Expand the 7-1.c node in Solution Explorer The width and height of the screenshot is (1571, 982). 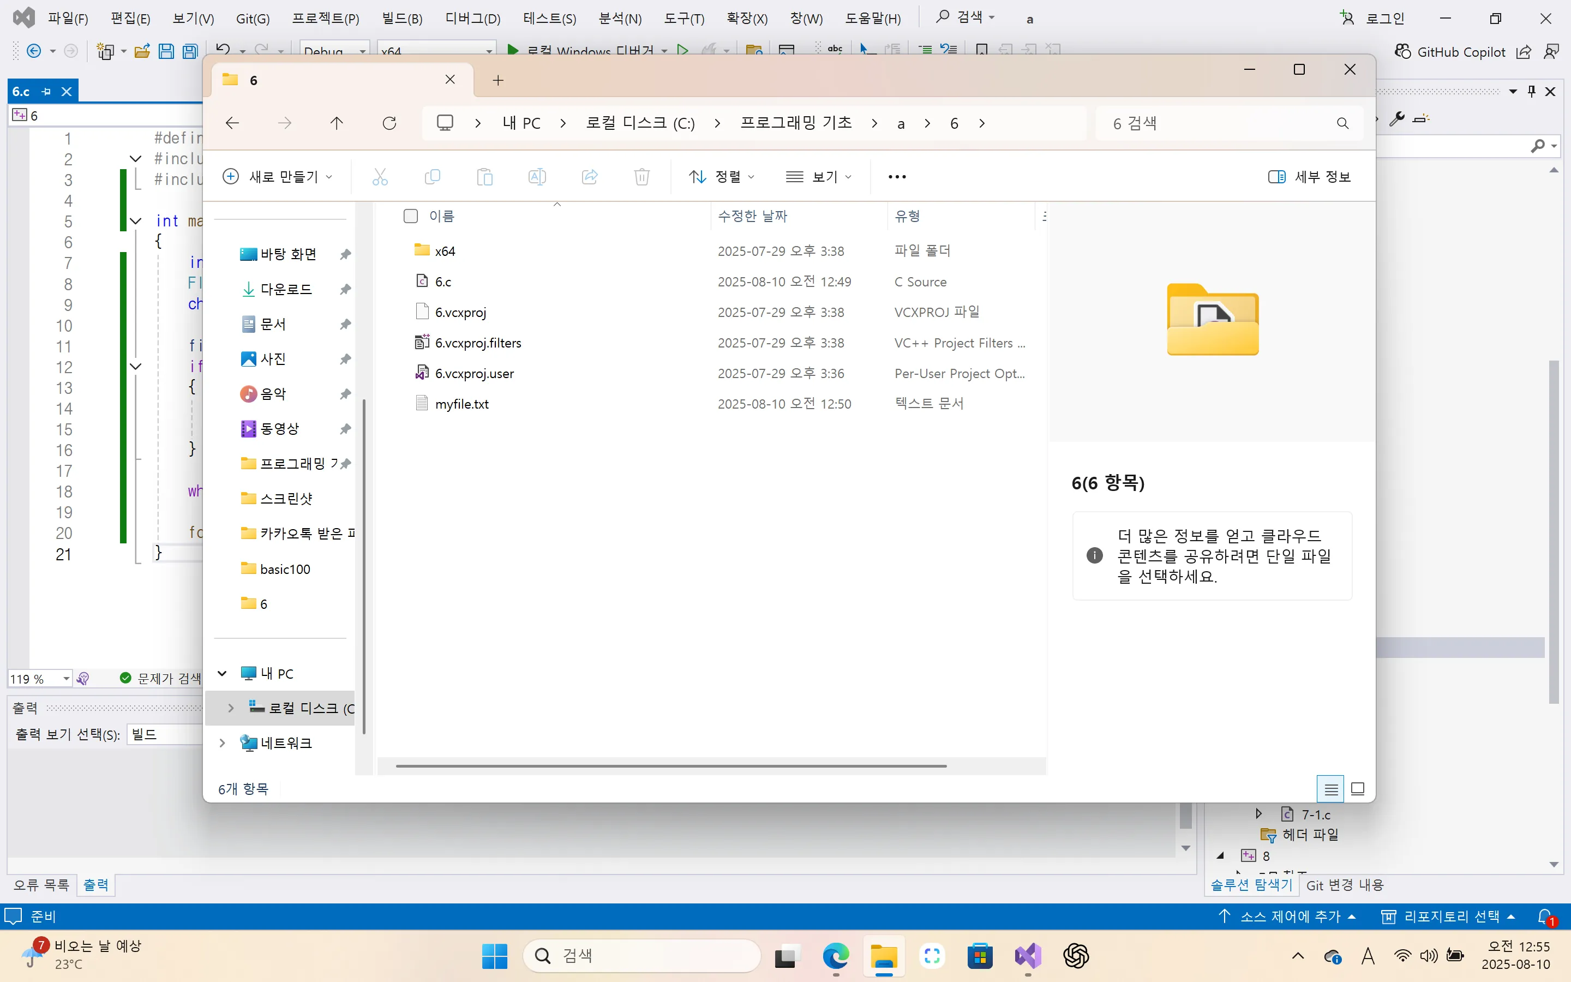(x=1259, y=814)
